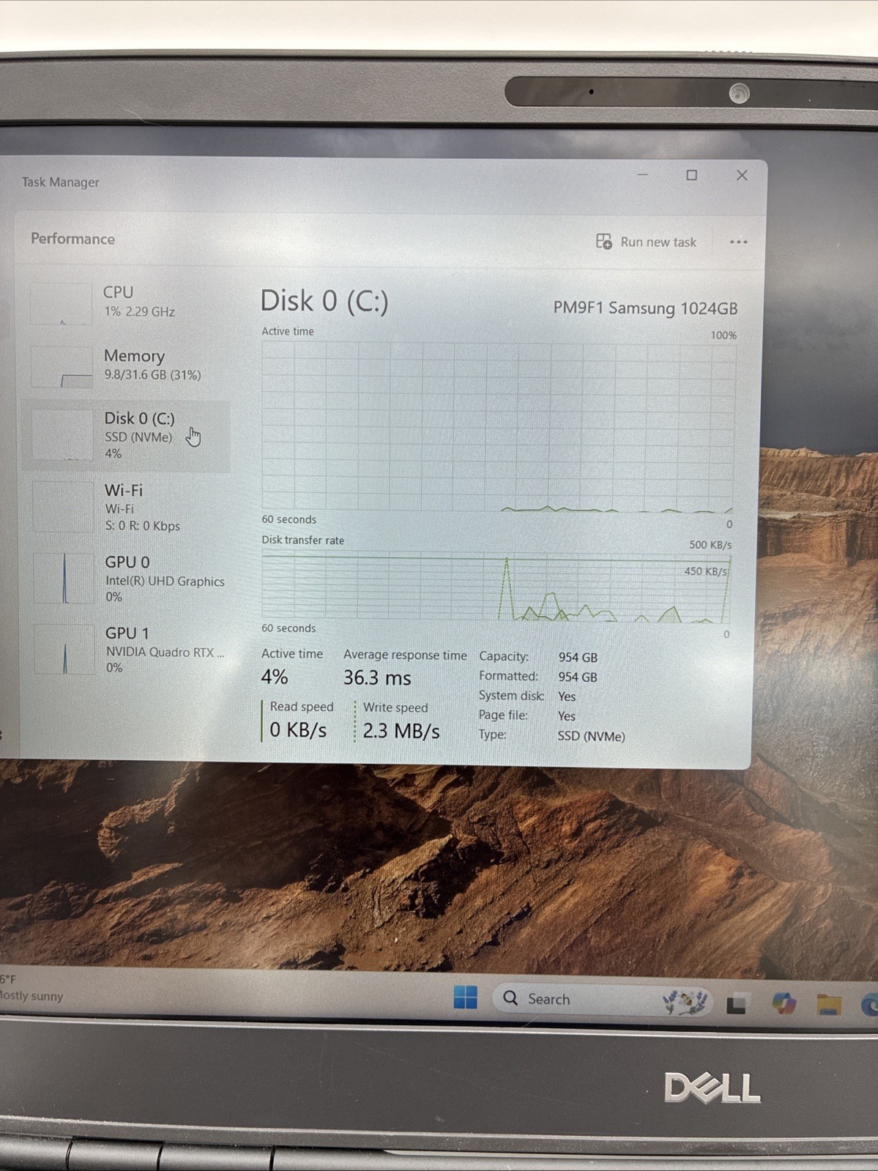Click the GPU 0 mini graph thumbnail
878x1171 pixels.
tap(64, 579)
